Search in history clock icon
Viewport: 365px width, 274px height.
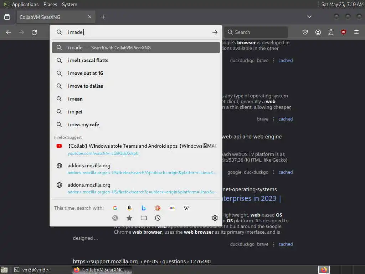[158, 218]
